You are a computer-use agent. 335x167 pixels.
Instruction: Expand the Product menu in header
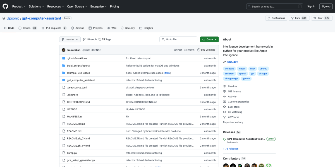pyautogui.click(x=19, y=6)
